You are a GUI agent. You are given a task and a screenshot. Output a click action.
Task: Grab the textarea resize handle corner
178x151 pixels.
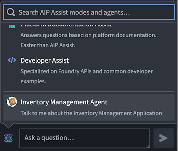[148, 146]
